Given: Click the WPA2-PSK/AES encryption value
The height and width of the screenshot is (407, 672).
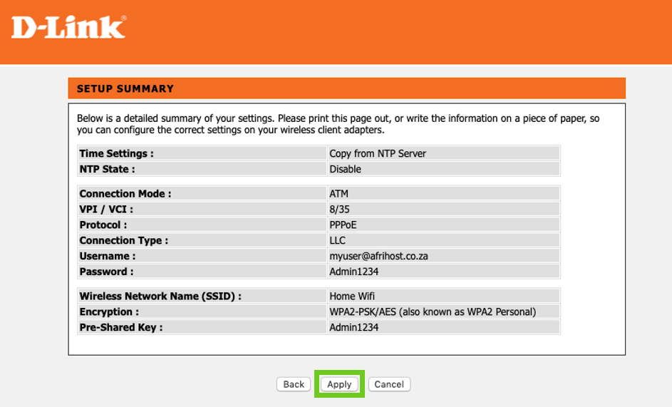Looking at the screenshot, I should [432, 312].
